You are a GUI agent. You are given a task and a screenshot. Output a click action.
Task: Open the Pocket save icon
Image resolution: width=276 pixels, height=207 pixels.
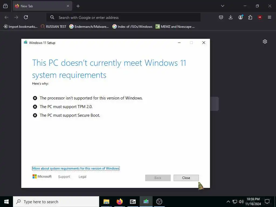click(x=221, y=17)
